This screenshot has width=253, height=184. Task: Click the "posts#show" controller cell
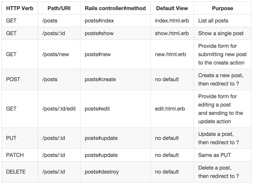[99, 33]
